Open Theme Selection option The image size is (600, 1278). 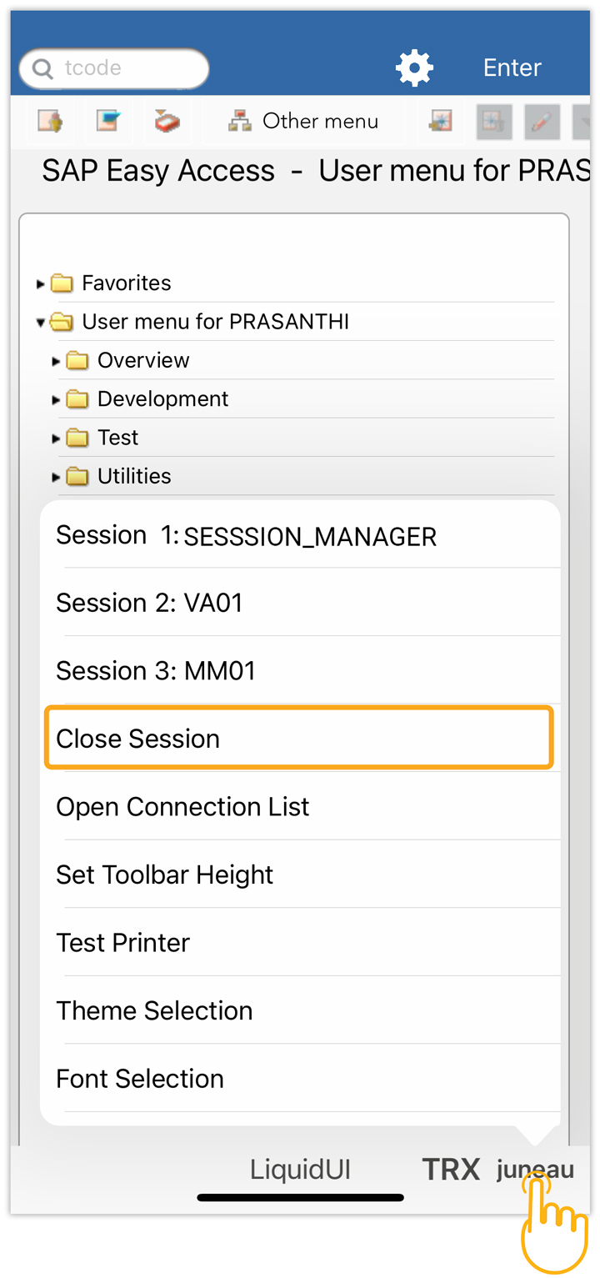point(154,1010)
